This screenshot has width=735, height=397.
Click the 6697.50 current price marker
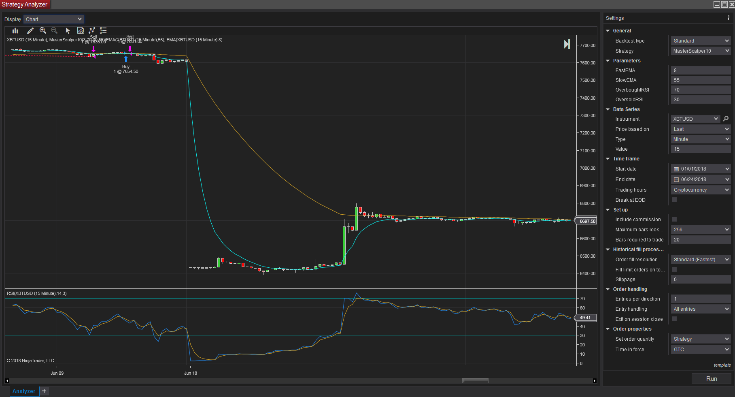point(586,221)
